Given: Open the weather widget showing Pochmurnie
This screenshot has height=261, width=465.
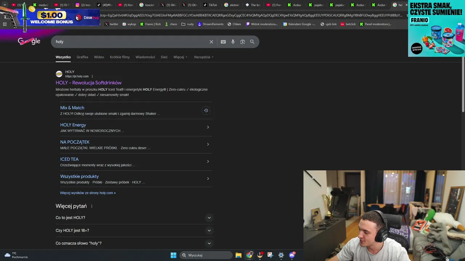Looking at the screenshot, I should pyautogui.click(x=16, y=255).
